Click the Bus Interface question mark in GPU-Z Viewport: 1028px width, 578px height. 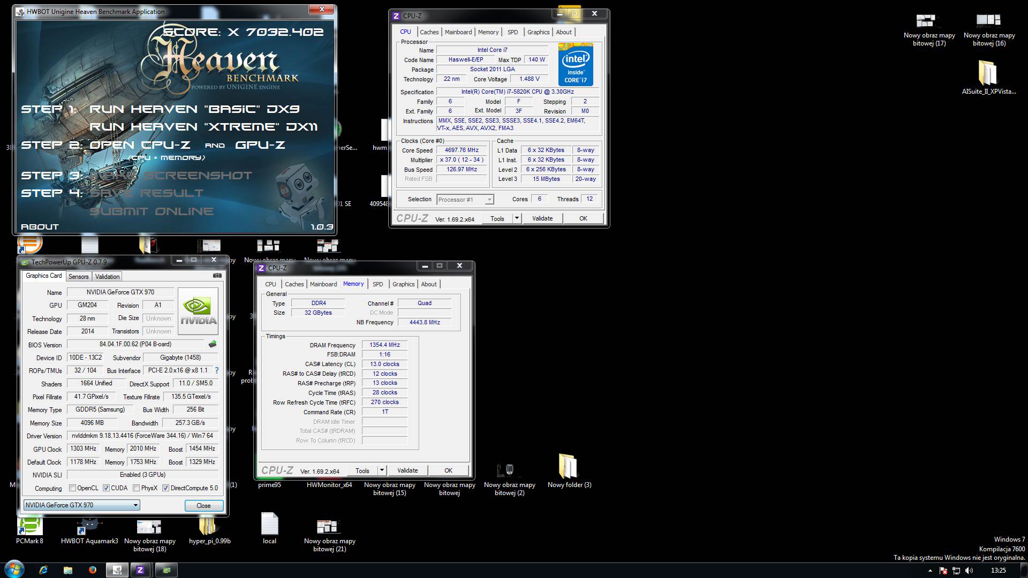[x=217, y=370]
